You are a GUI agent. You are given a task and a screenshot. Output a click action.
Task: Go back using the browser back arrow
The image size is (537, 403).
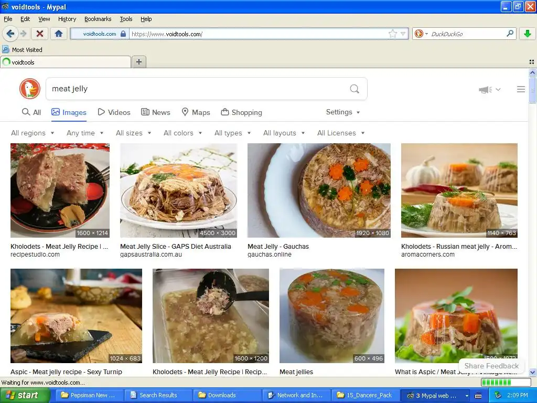coord(10,34)
